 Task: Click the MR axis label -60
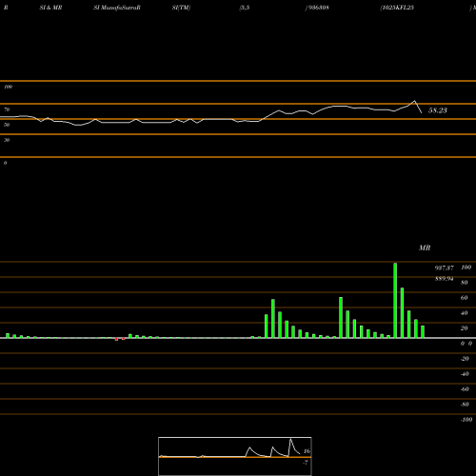(465, 389)
